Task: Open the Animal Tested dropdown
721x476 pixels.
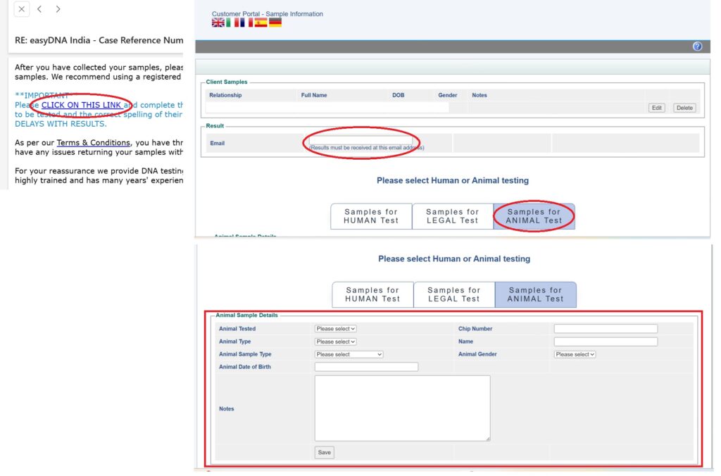Action: pyautogui.click(x=336, y=329)
